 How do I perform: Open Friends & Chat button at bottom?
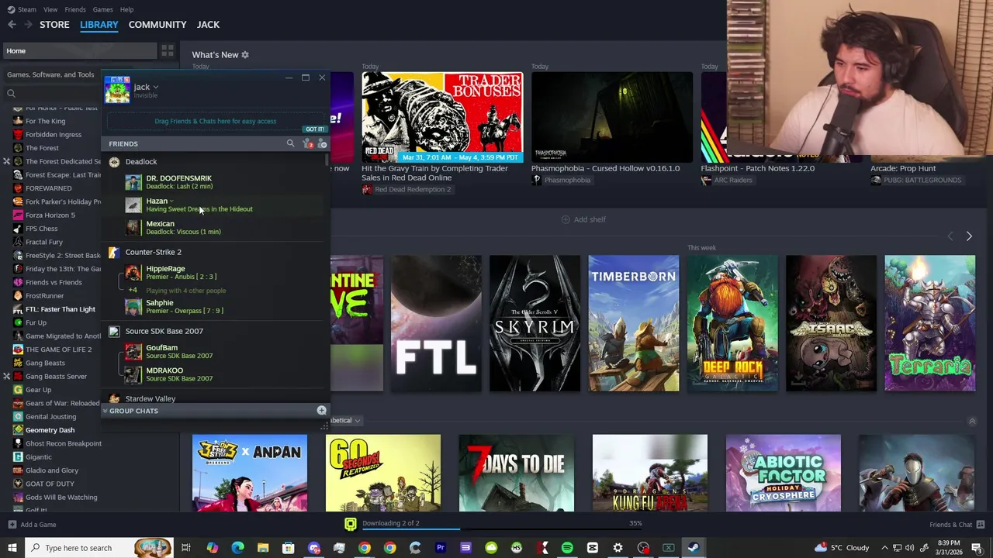point(956,525)
